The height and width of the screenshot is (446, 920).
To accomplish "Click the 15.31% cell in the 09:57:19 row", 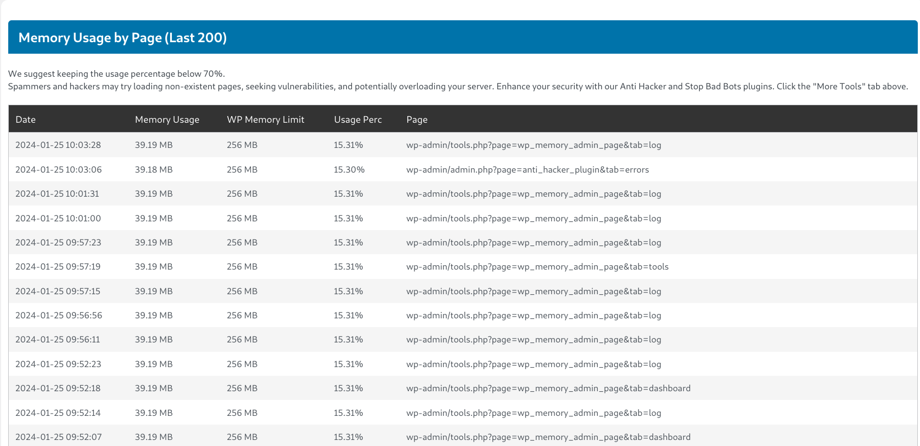I will 348,267.
